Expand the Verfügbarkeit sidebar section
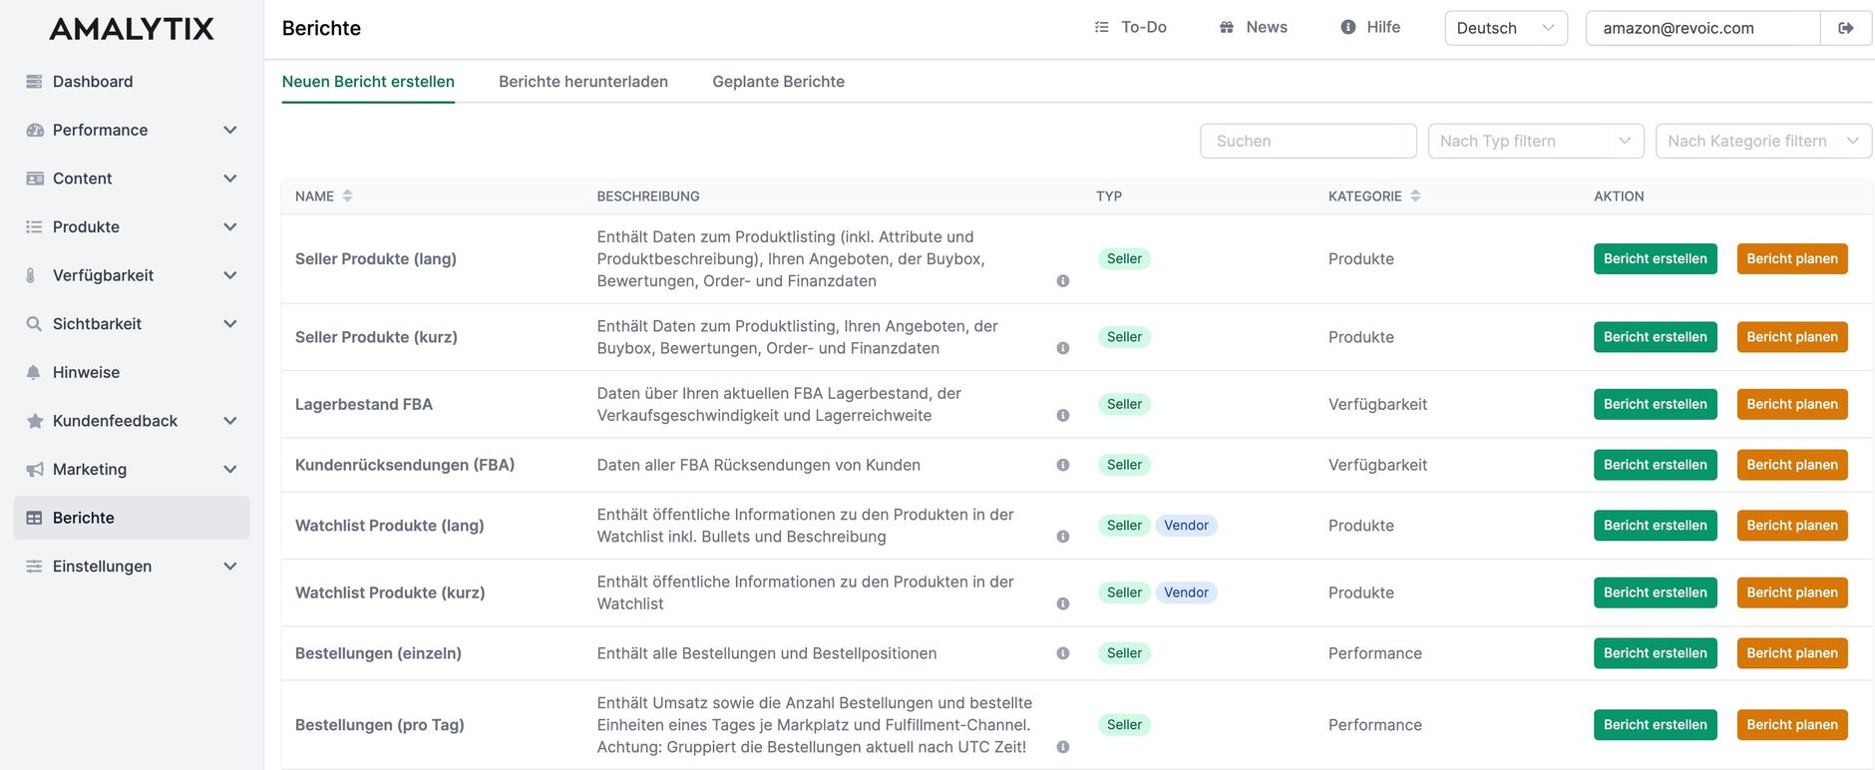Image resolution: width=1875 pixels, height=770 pixels. 230,275
